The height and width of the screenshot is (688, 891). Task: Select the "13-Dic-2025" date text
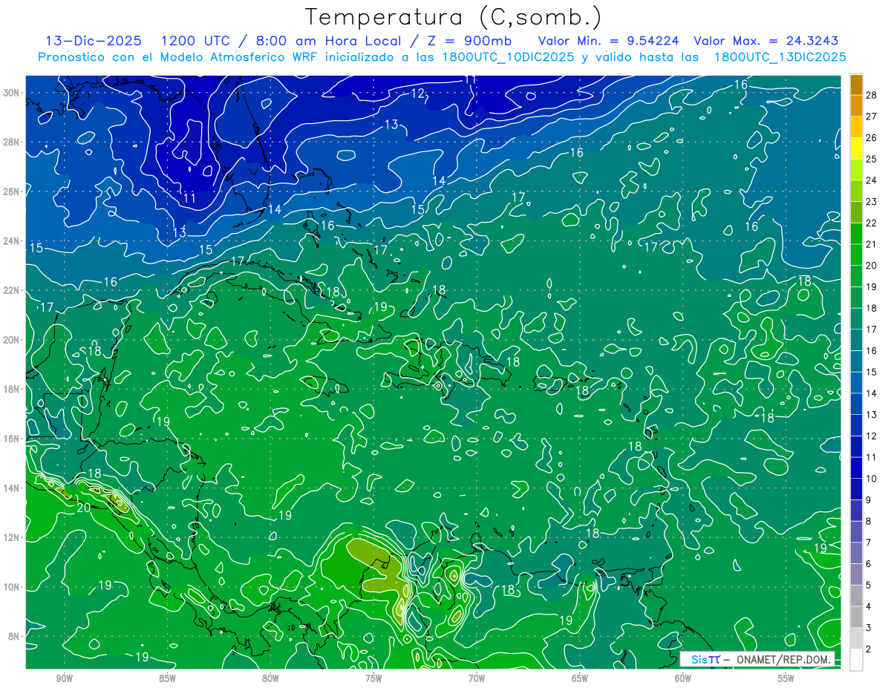pyautogui.click(x=93, y=41)
